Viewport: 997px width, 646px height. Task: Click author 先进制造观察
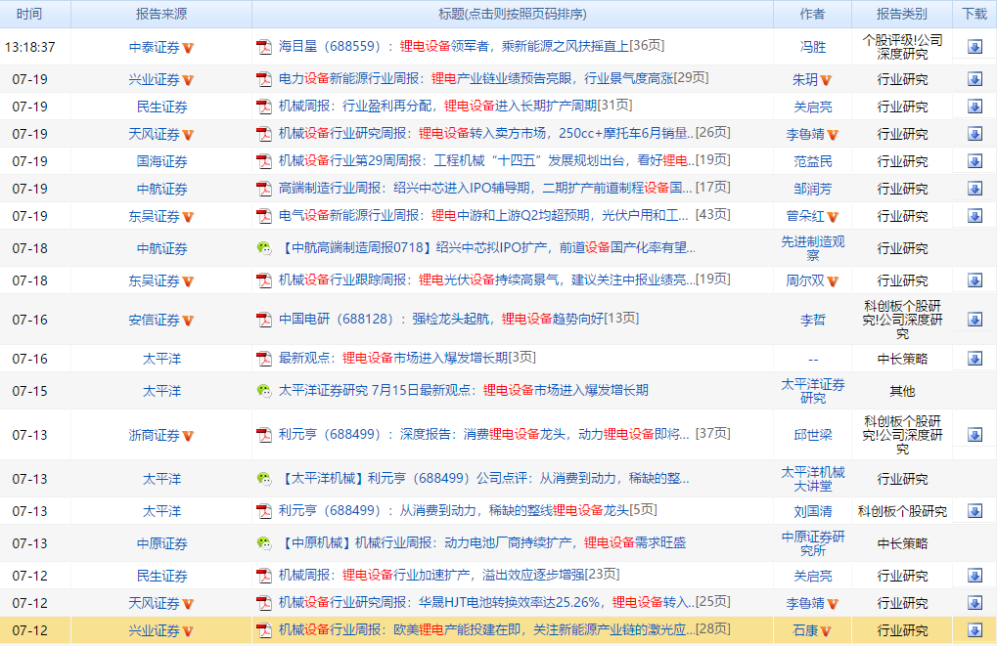[x=813, y=248]
